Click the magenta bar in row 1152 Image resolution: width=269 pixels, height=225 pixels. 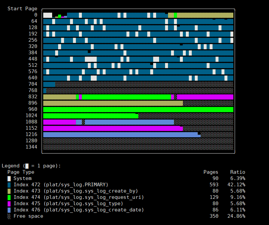coord(113,128)
